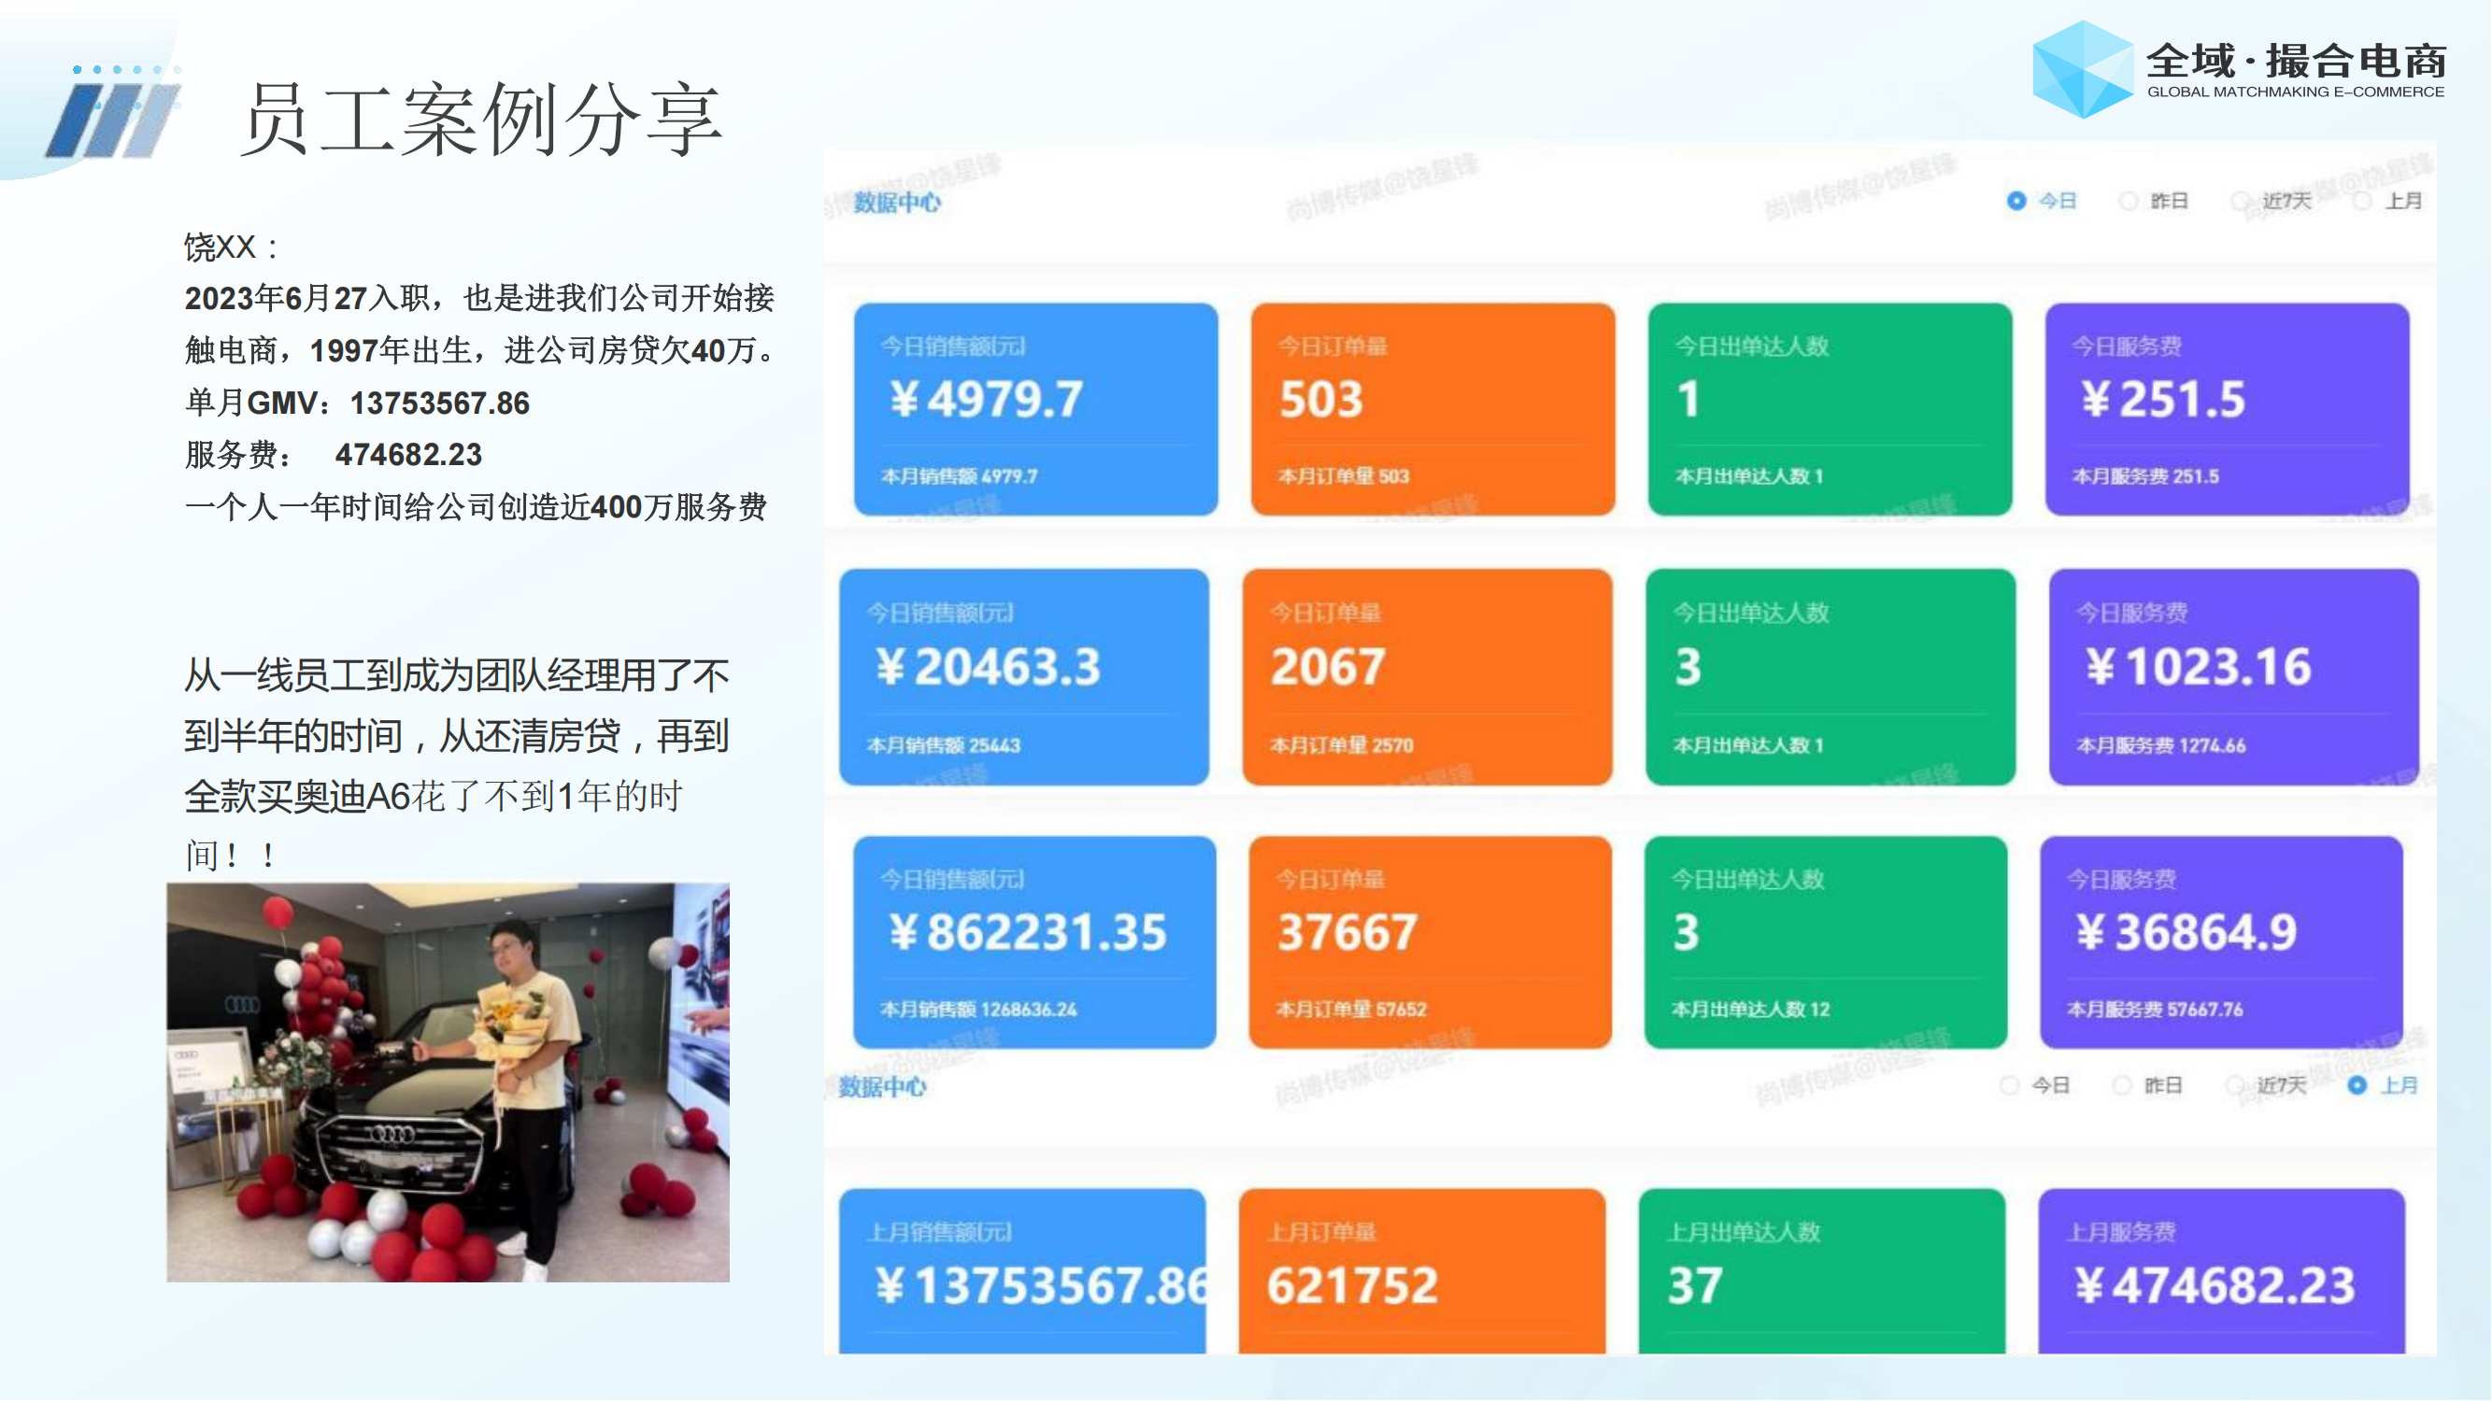The image size is (2492, 1401).
Task: Click the 服务费：474682.23 line
Action: tap(333, 455)
